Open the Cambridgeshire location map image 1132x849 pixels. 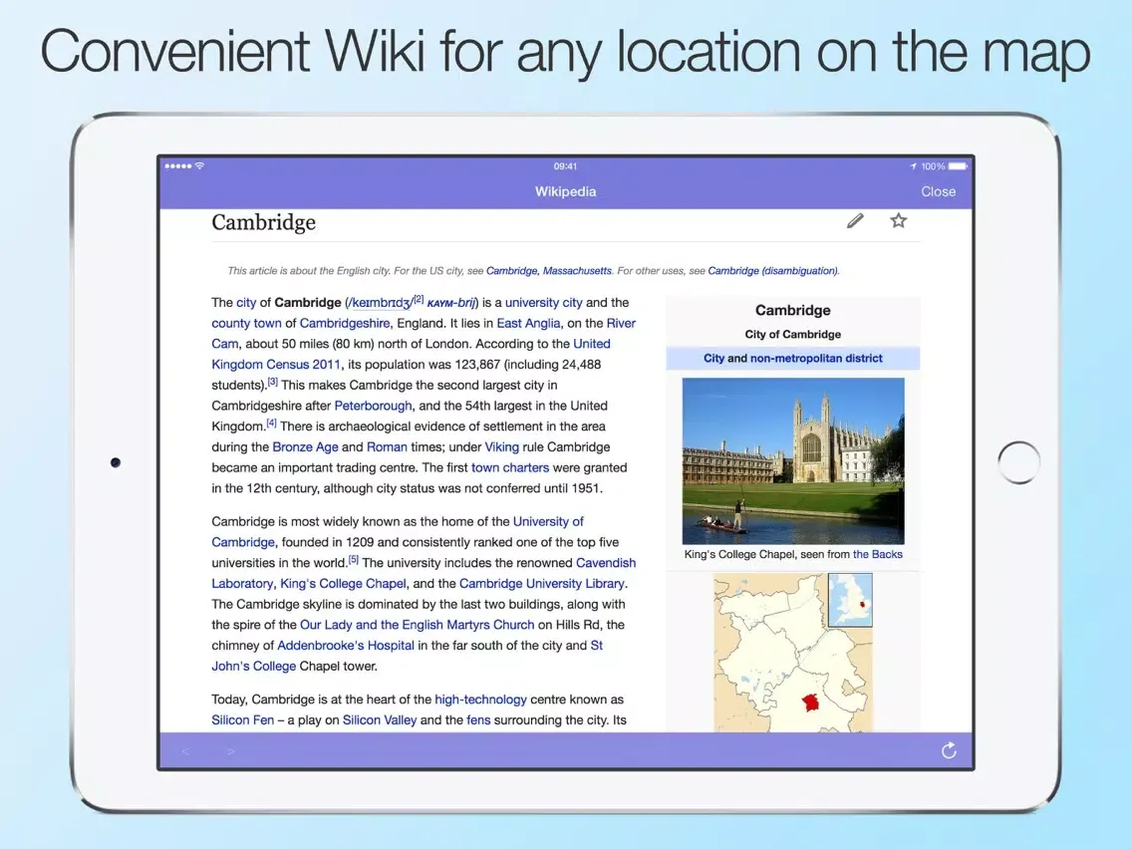[x=793, y=653]
